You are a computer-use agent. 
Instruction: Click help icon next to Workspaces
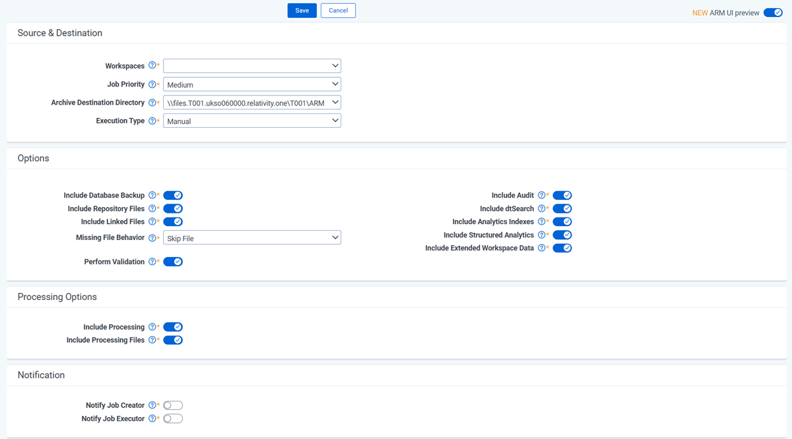152,66
